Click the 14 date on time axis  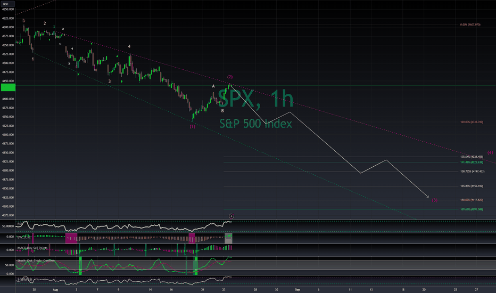[150, 290]
